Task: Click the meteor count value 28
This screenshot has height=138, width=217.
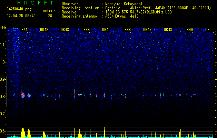Action: [x=50, y=16]
